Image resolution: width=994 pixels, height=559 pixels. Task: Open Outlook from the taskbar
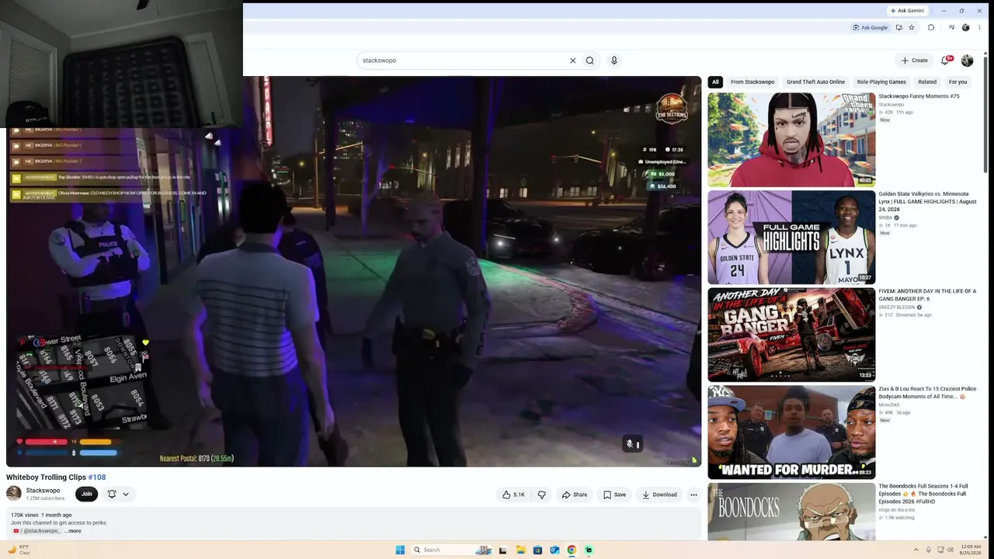[x=554, y=550]
